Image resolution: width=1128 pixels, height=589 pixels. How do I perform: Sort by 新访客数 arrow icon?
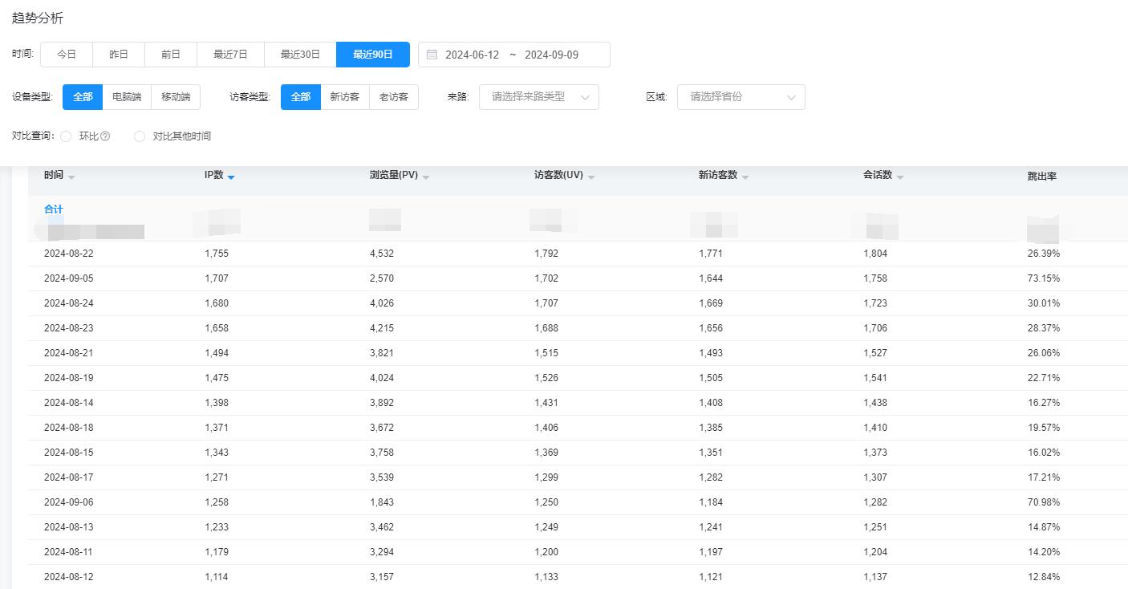click(745, 177)
